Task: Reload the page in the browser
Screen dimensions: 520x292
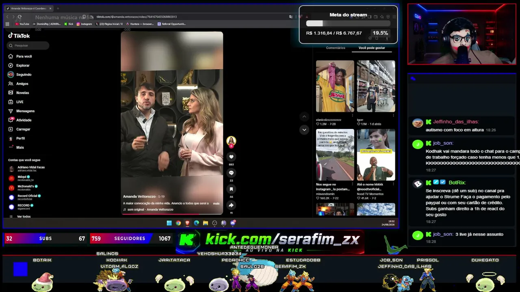Action: [19, 17]
